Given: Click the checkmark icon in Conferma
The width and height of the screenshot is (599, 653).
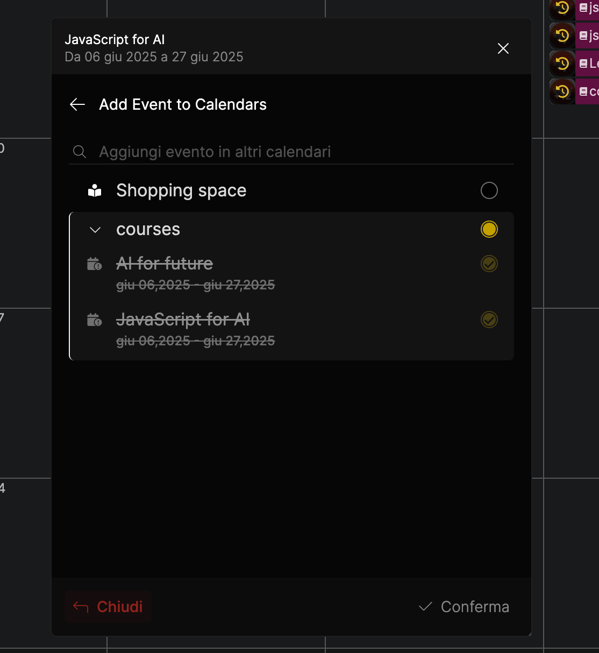Looking at the screenshot, I should click(x=425, y=607).
